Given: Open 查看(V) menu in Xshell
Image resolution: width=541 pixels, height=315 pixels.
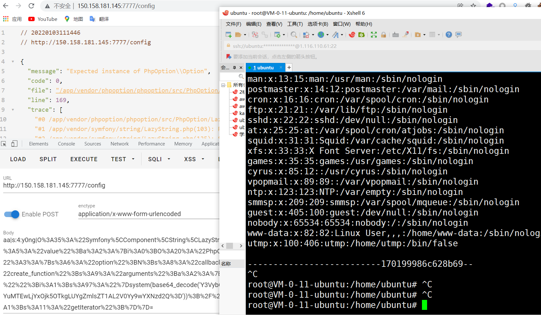Looking at the screenshot, I should tap(274, 24).
